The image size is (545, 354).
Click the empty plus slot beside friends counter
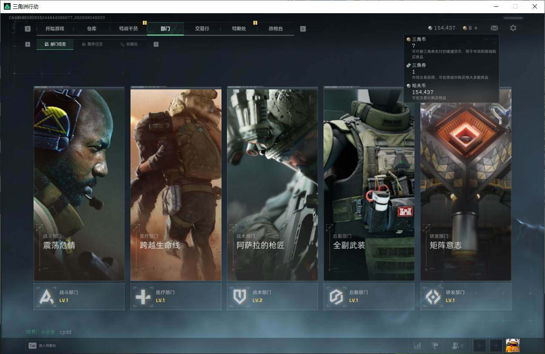coord(480,346)
